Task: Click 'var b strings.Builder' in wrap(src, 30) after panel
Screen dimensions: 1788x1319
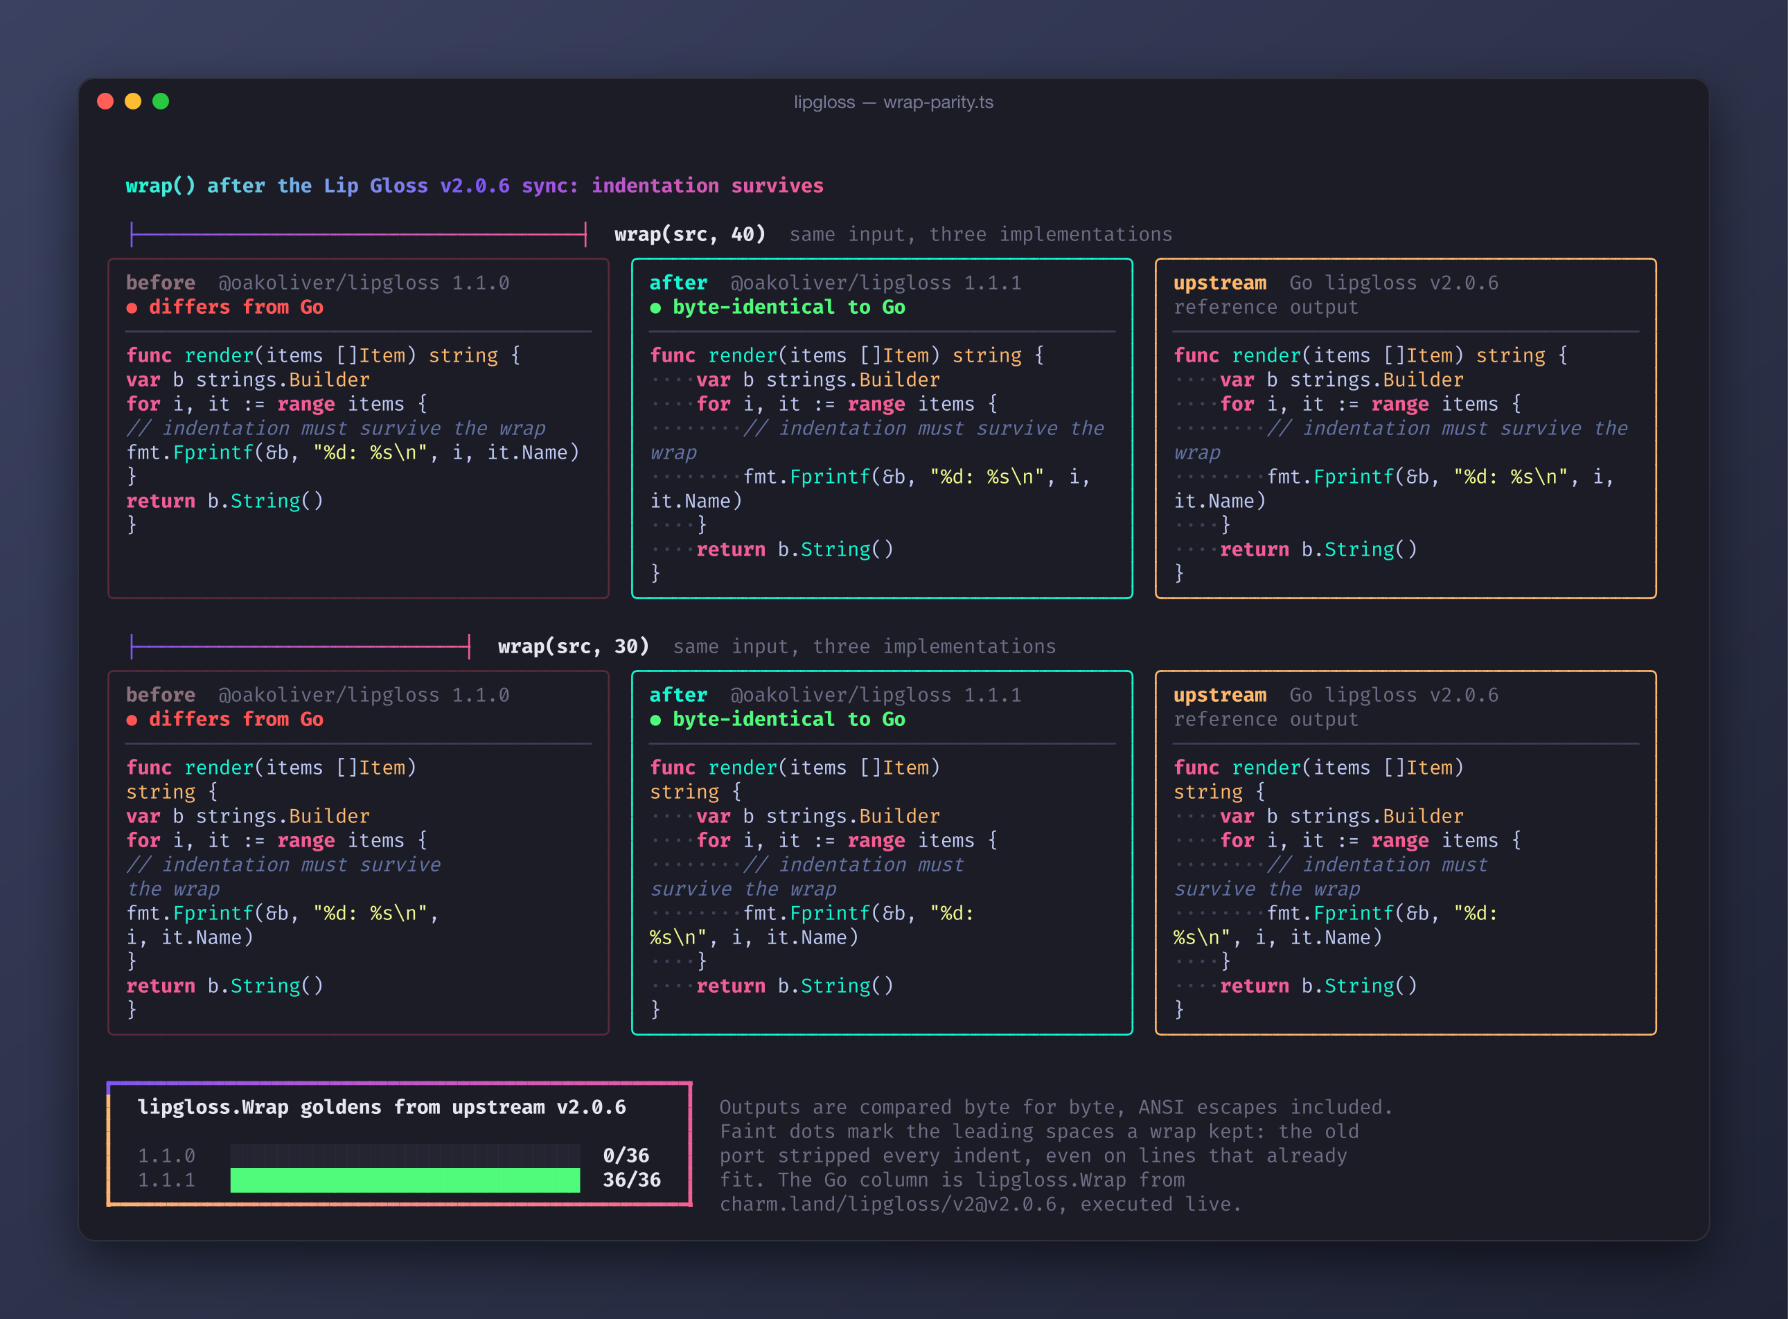Action: tap(818, 817)
